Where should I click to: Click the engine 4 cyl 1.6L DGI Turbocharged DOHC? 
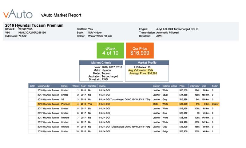(x=177, y=29)
